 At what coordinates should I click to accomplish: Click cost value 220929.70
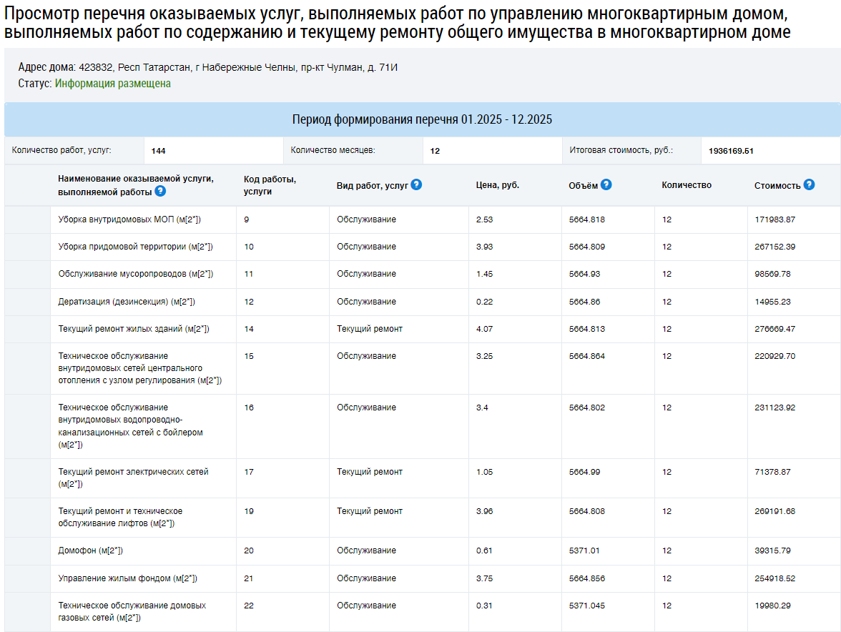774,356
